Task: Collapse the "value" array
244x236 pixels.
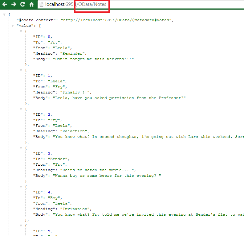Action: pyautogui.click(x=13, y=26)
